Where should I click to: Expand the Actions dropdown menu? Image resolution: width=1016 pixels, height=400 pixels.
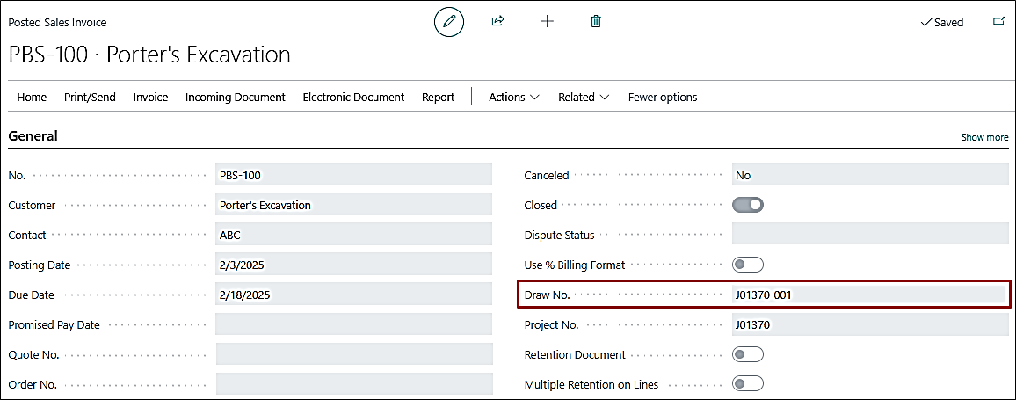(514, 98)
